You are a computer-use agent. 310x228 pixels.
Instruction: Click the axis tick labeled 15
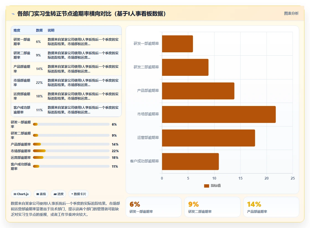(x=241, y=178)
